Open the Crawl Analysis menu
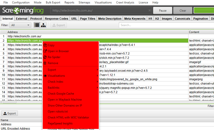 click(125, 2)
